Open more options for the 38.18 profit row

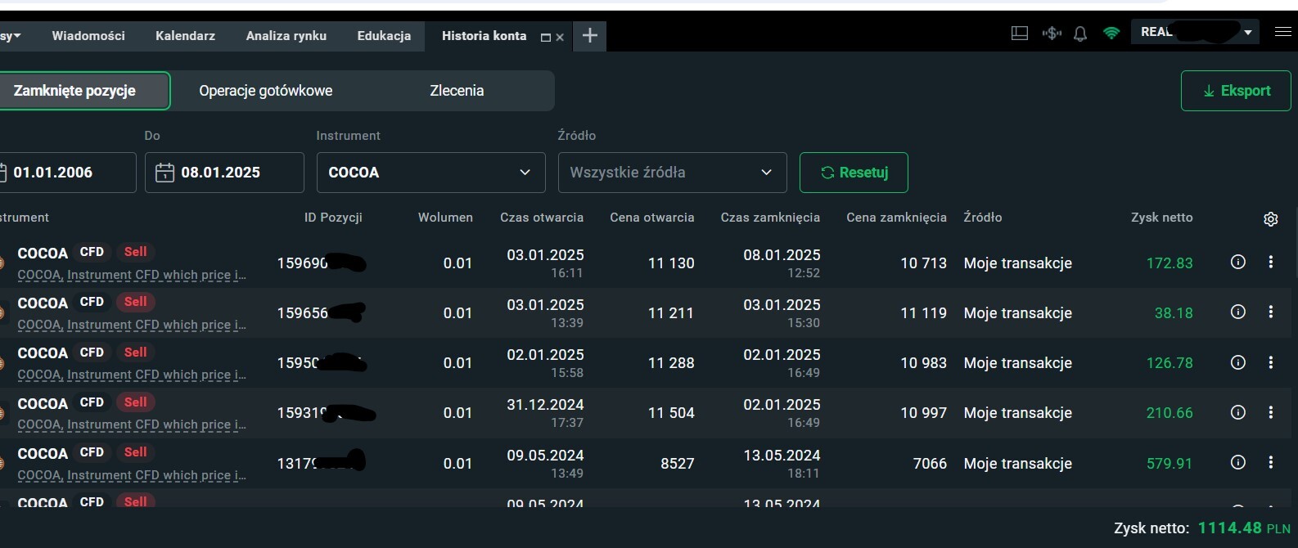pos(1270,312)
